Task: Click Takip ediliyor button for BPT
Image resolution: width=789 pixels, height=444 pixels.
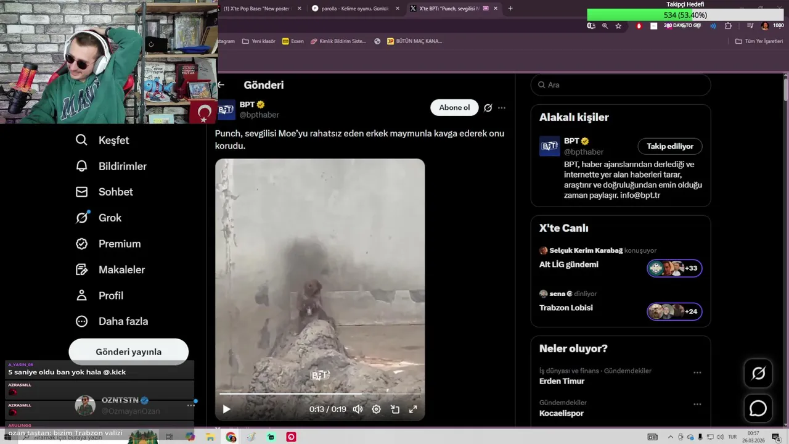Action: tap(670, 146)
